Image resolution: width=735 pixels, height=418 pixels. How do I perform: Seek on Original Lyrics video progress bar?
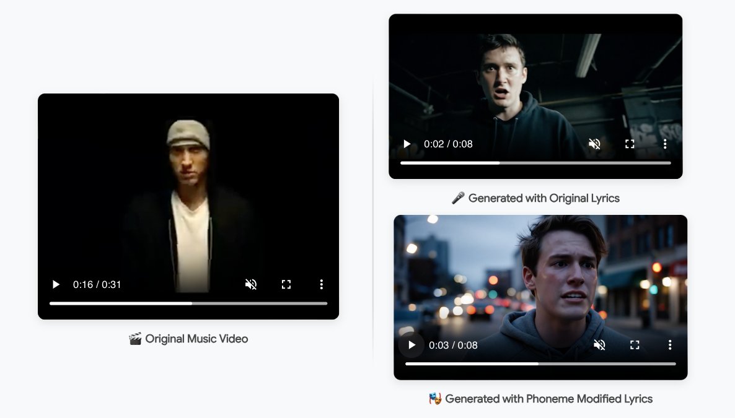coord(535,163)
